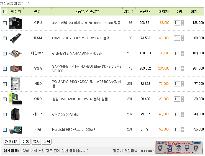This screenshot has height=156, width=205.
Task: Check the RAM row checkbox
Action: tap(5, 38)
